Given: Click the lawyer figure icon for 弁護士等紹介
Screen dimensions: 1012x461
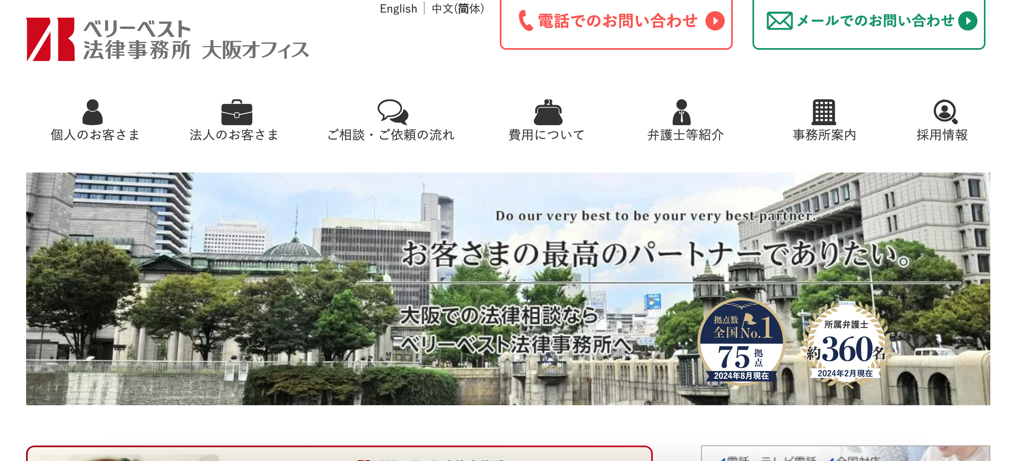Looking at the screenshot, I should coord(681,112).
